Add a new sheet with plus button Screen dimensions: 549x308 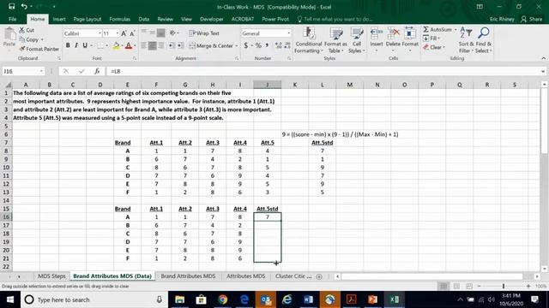[319, 276]
